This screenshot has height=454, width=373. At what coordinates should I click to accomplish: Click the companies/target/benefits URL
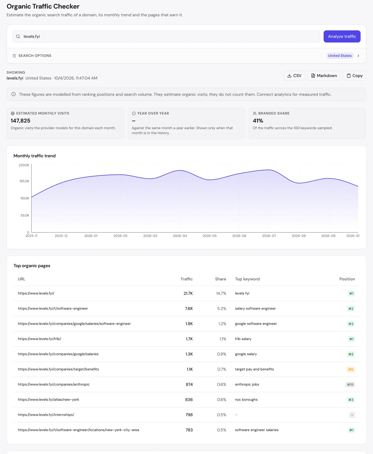pos(58,369)
